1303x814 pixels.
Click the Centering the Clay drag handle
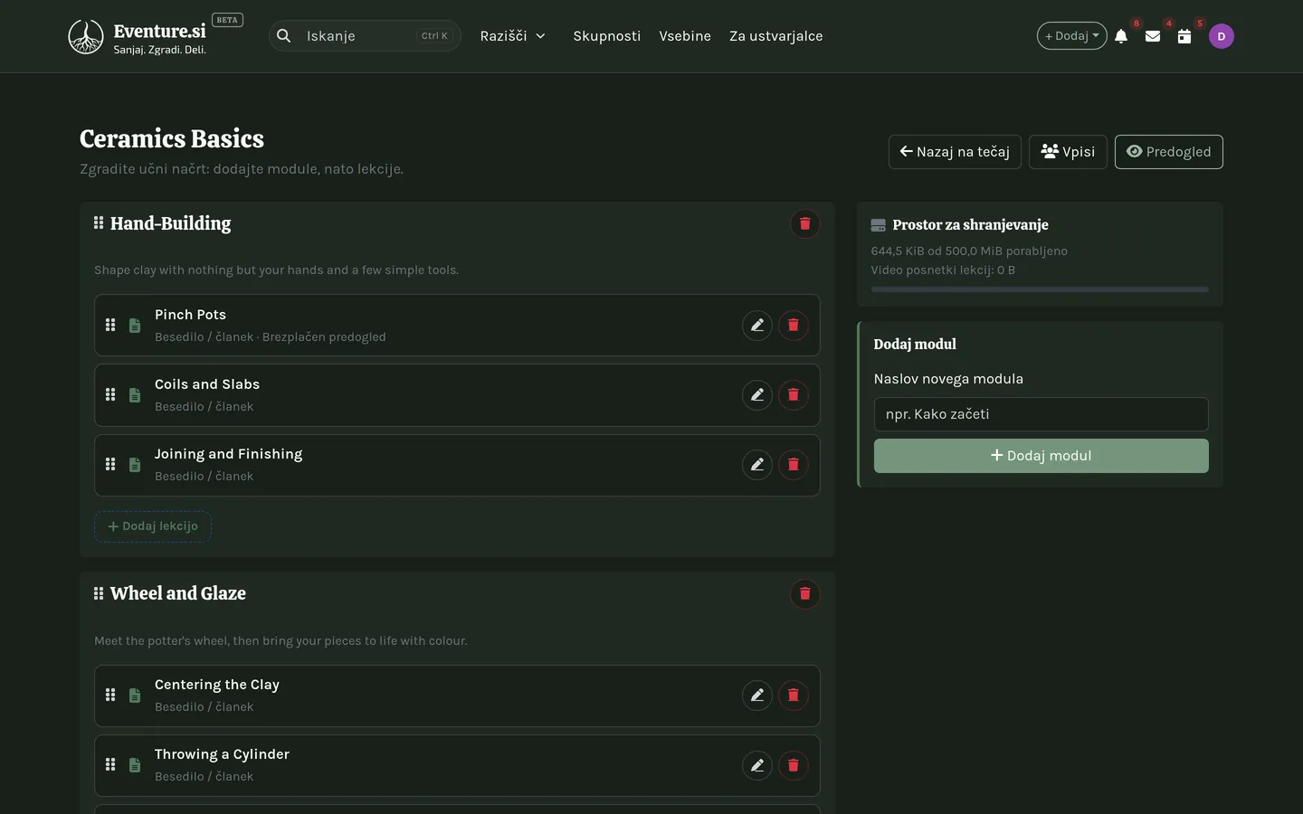110,696
